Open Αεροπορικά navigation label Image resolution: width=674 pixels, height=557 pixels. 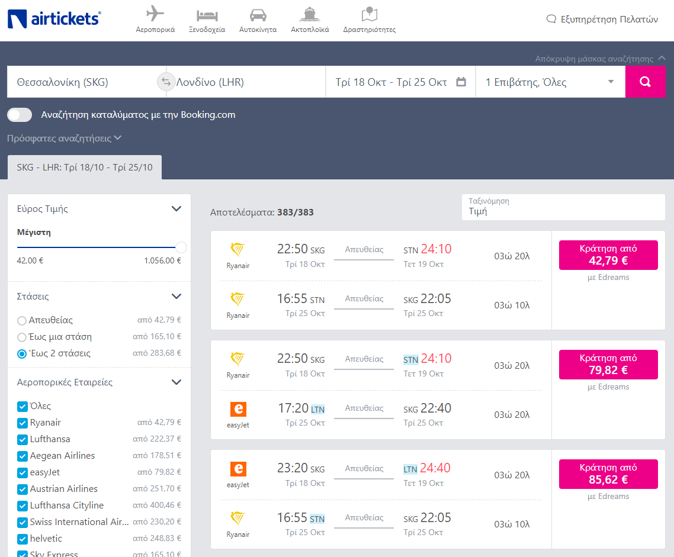pyautogui.click(x=155, y=30)
